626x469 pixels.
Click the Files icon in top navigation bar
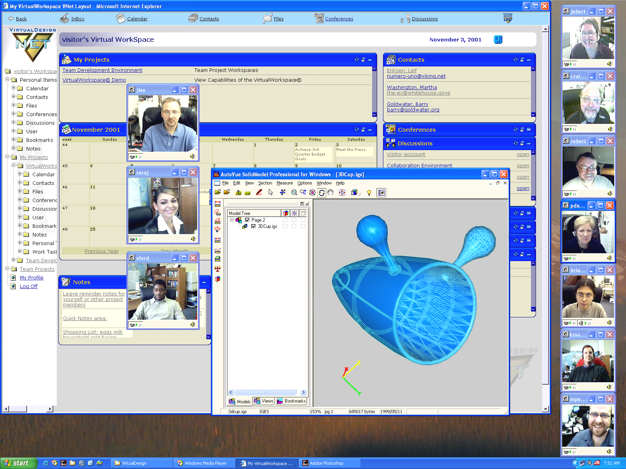[x=268, y=18]
